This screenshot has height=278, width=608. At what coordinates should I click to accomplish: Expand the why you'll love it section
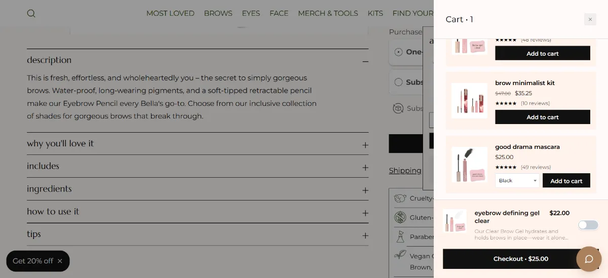click(x=198, y=144)
